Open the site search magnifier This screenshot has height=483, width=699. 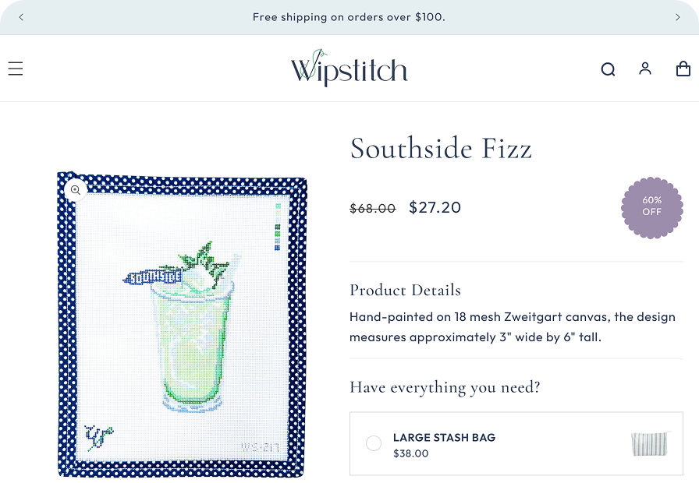point(608,69)
